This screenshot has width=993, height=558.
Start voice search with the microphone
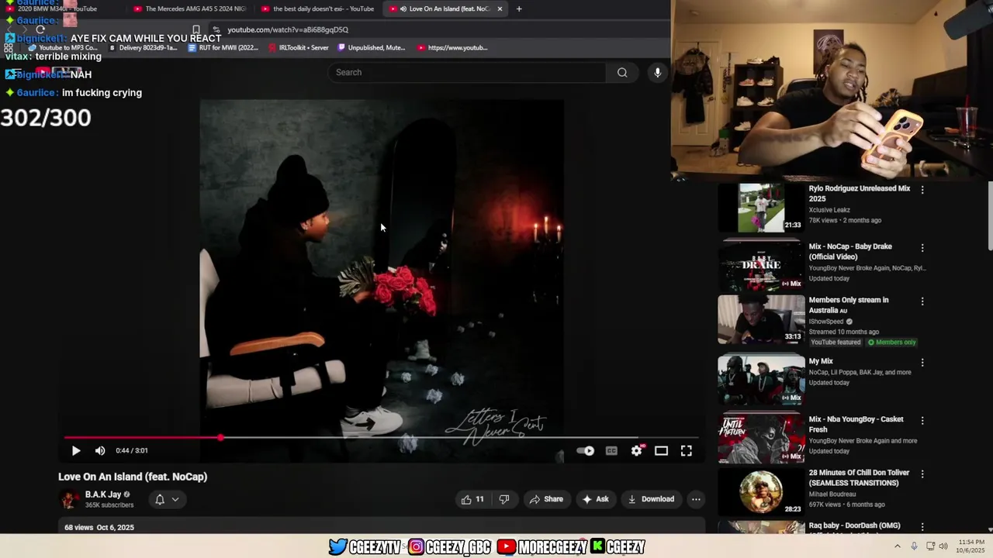657,72
